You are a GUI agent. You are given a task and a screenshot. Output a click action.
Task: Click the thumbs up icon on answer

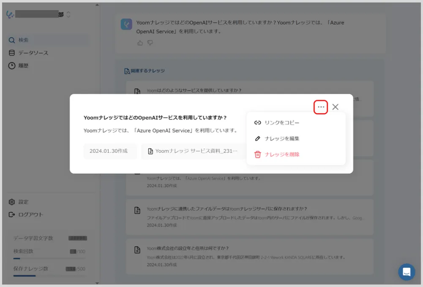[140, 43]
